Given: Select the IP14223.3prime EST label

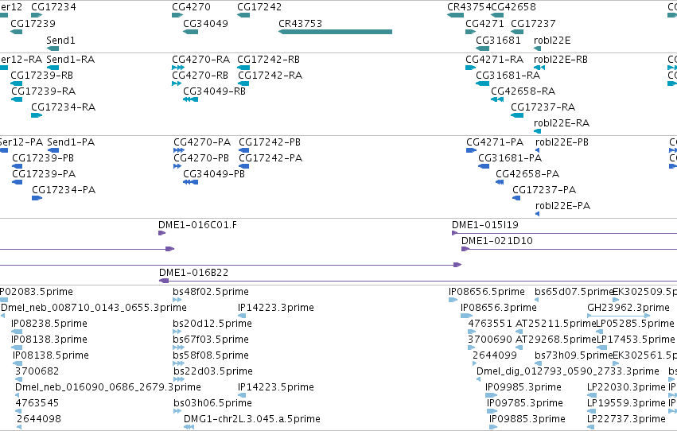Looking at the screenshot, I should pyautogui.click(x=276, y=308).
